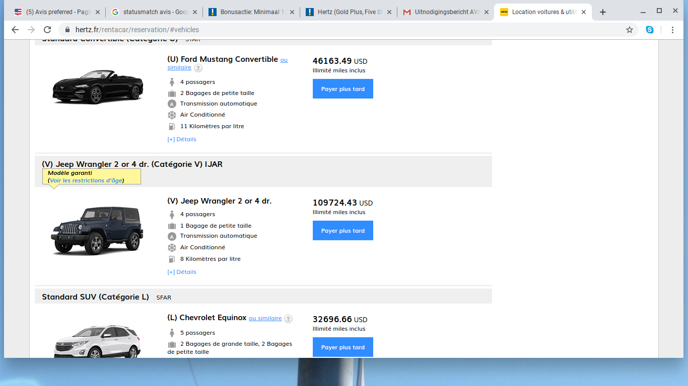Expand Détails for Ford Mustang Convertible

[x=182, y=139]
